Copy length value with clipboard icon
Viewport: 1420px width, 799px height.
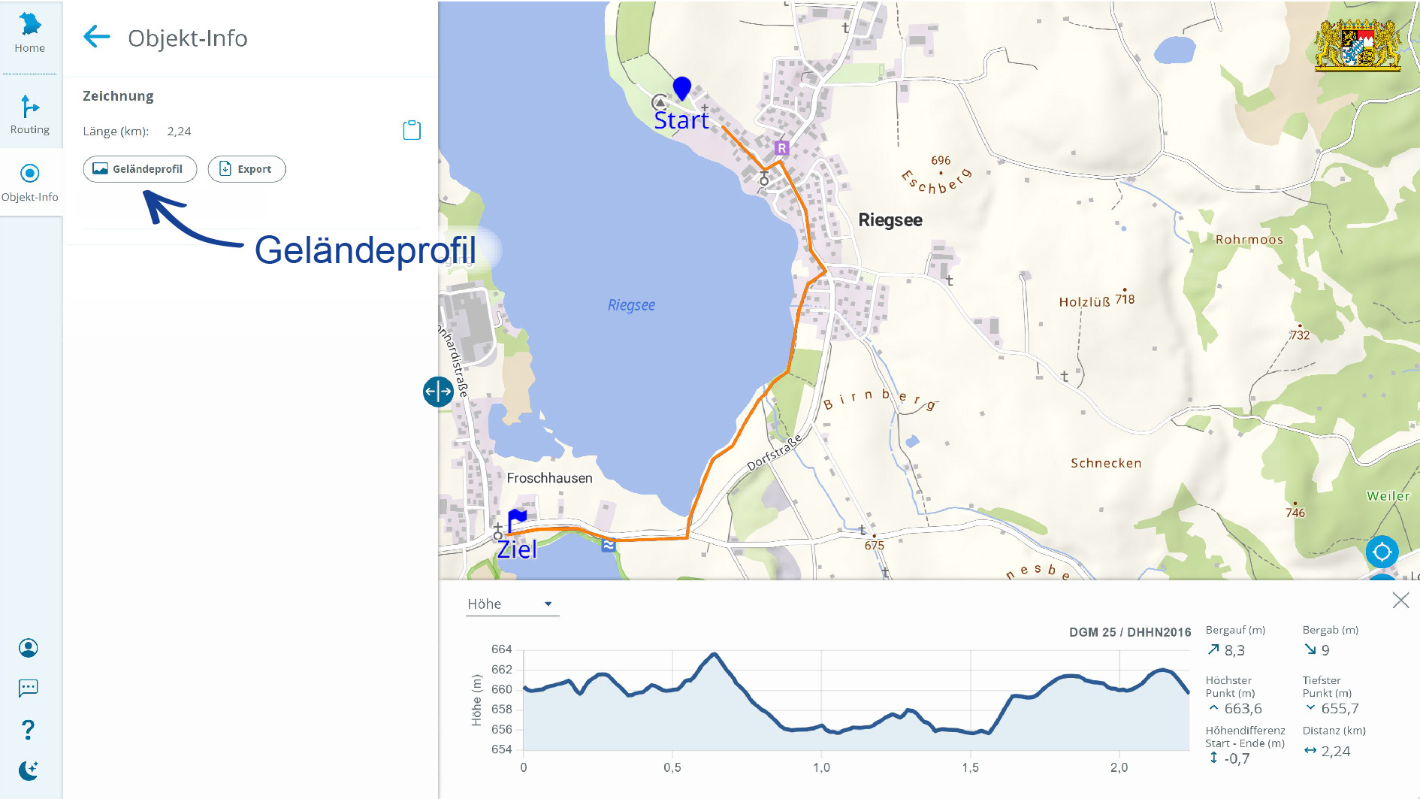(x=411, y=130)
